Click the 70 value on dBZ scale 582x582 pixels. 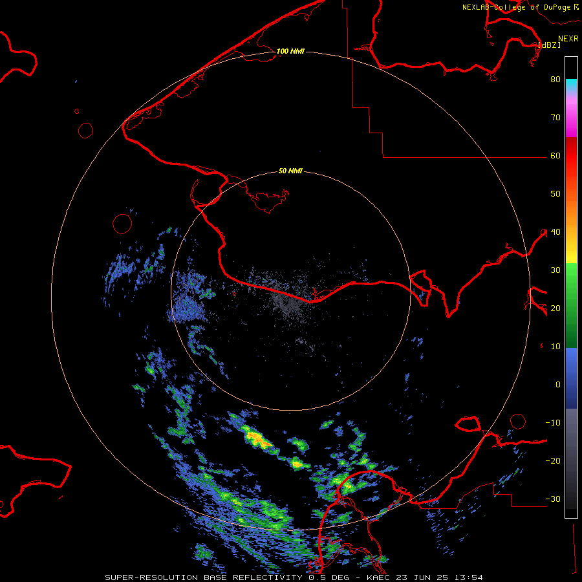(x=555, y=117)
